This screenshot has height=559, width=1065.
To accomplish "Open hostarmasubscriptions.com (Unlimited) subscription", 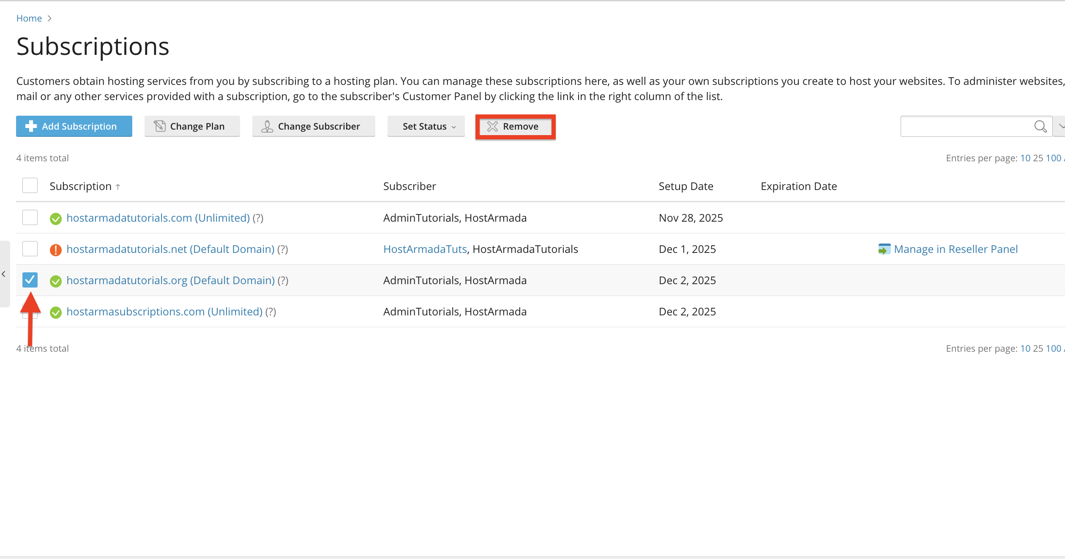I will pyautogui.click(x=164, y=312).
